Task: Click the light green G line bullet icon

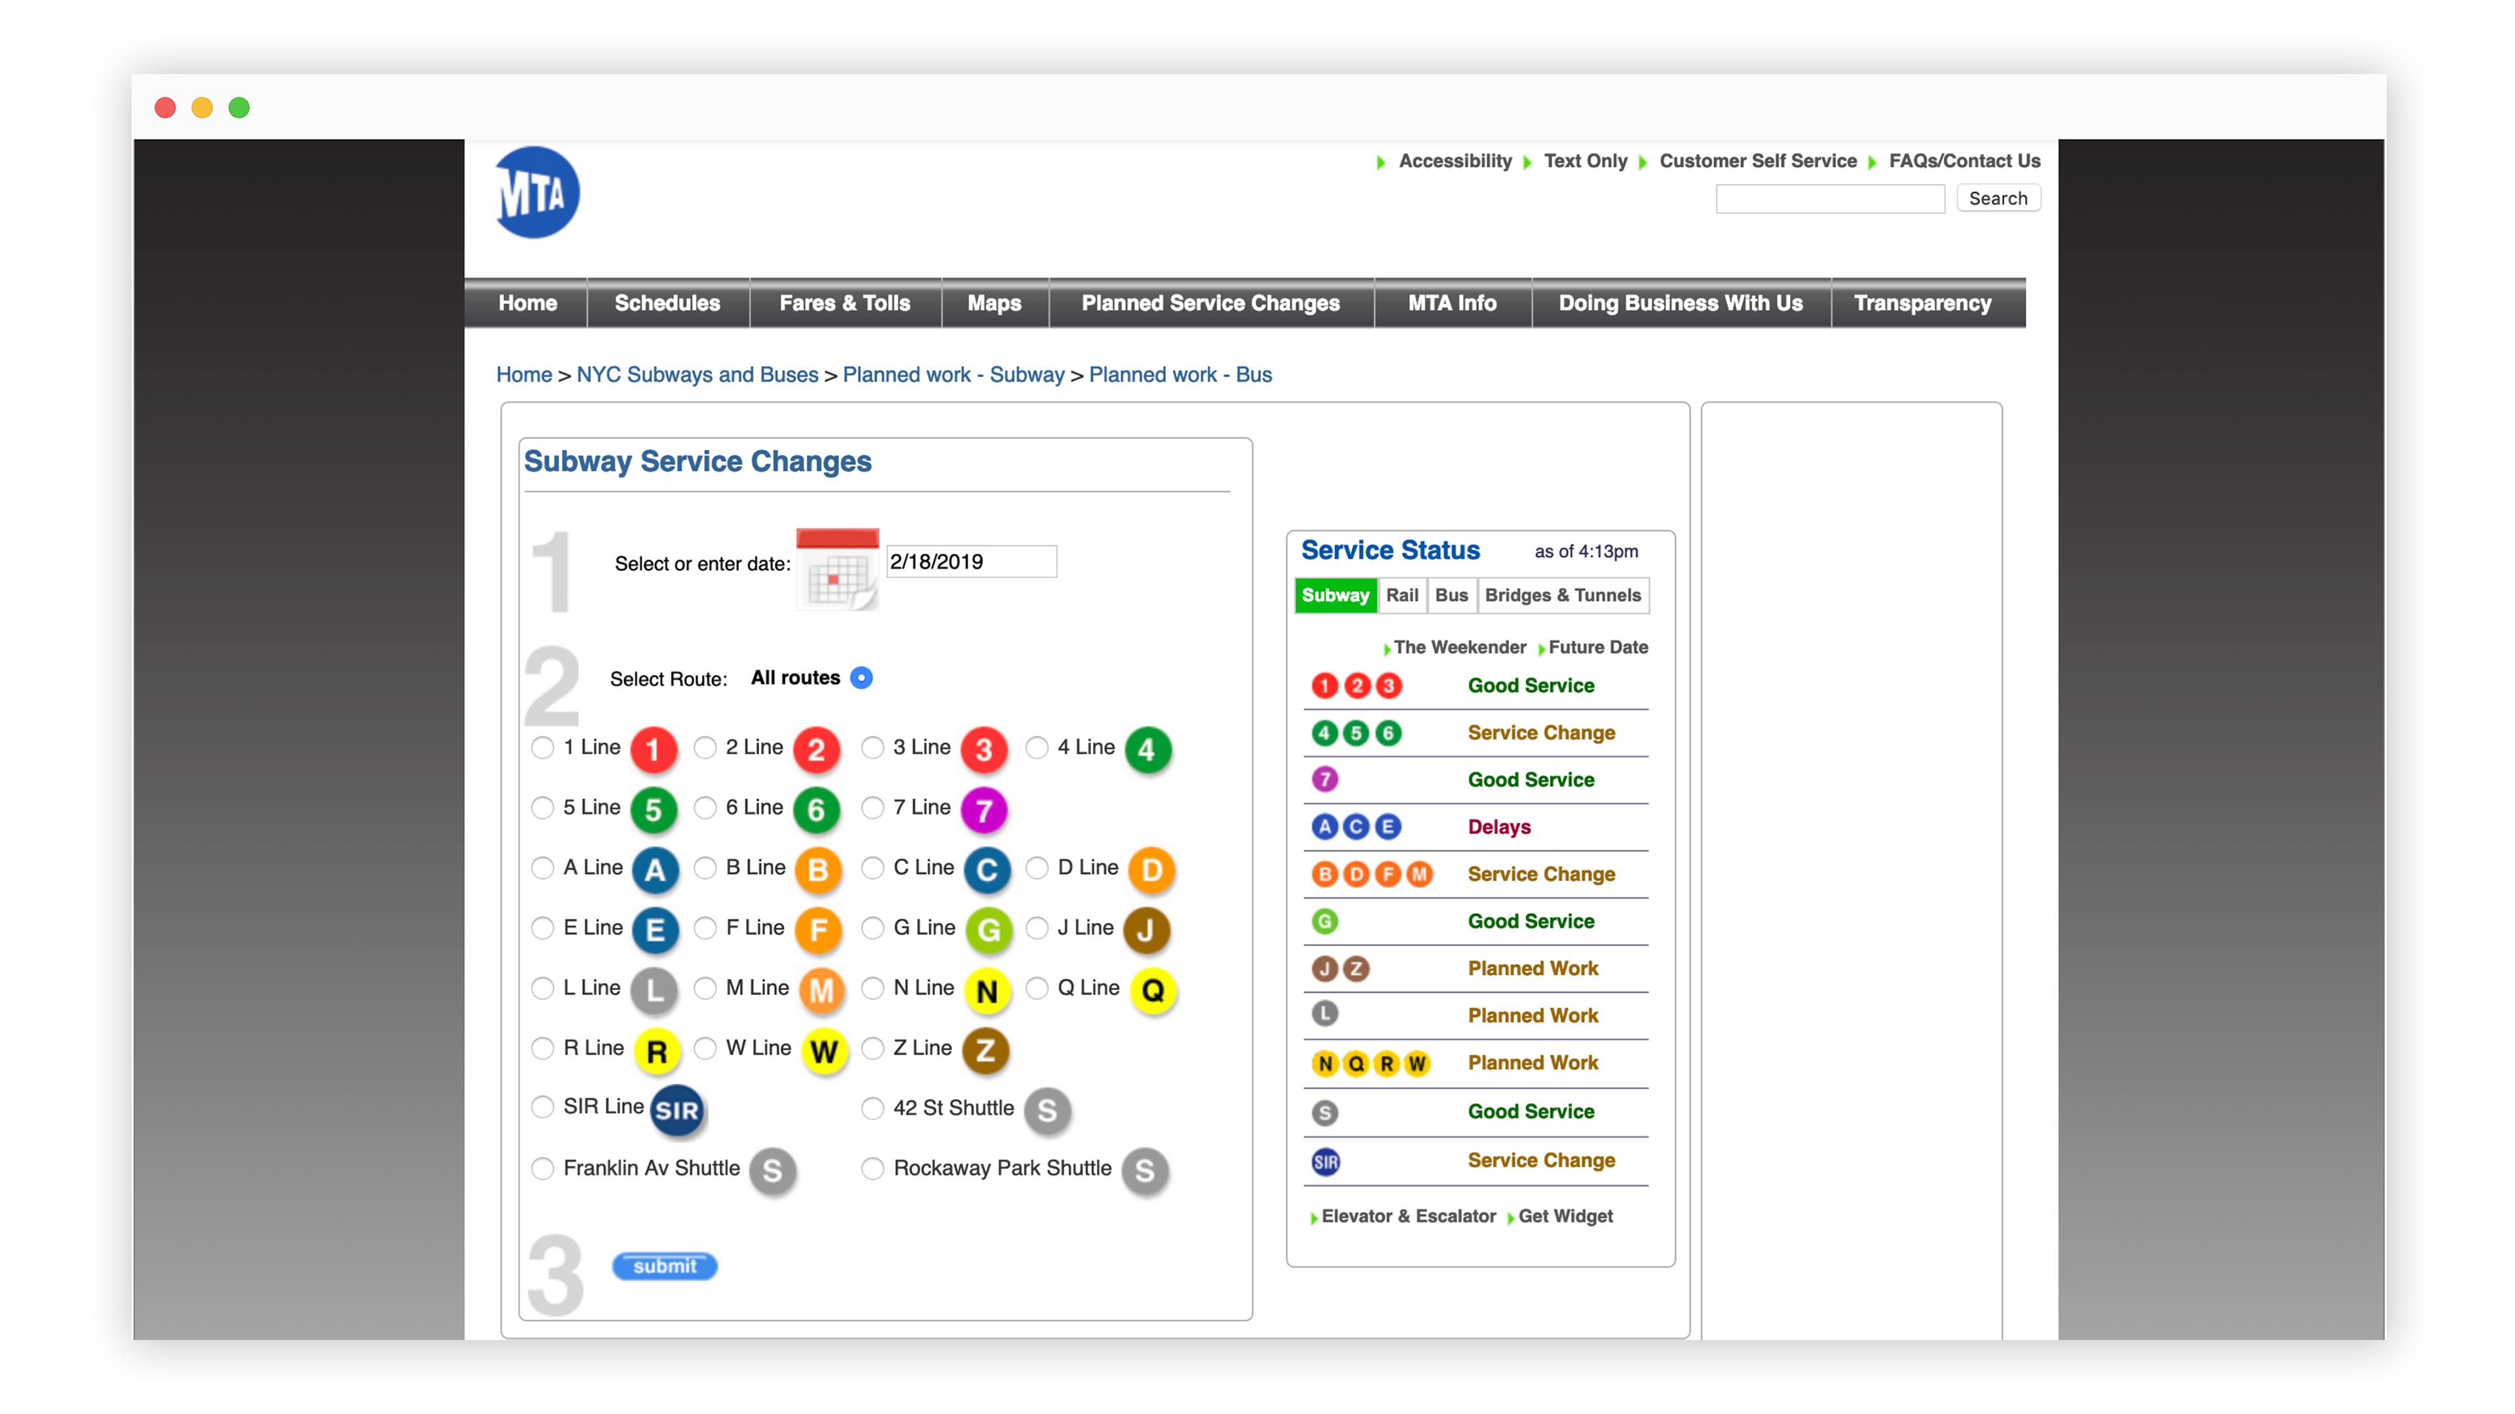Action: [x=988, y=930]
